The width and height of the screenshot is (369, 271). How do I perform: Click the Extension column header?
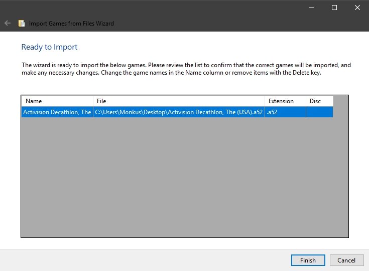point(285,101)
